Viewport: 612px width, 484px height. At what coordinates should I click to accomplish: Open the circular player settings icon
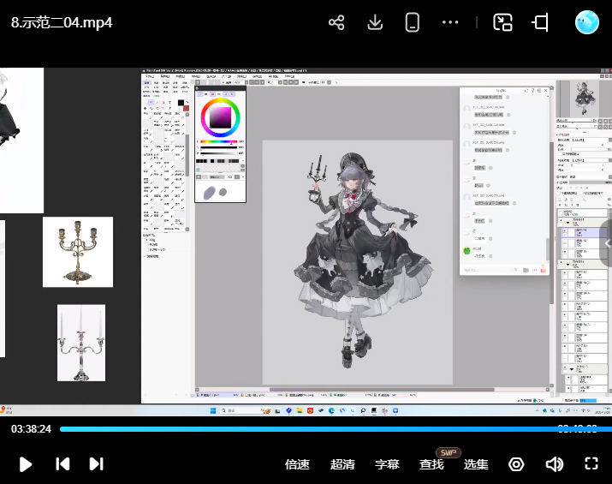pos(516,464)
